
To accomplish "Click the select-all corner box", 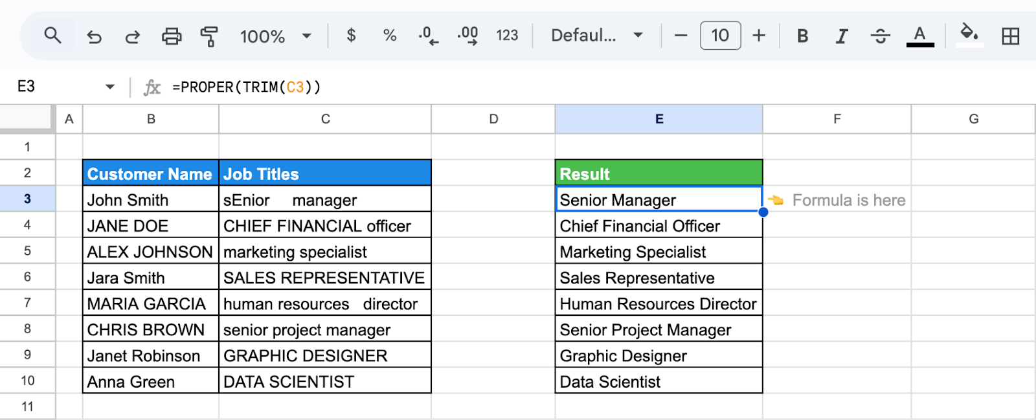I will 27,119.
